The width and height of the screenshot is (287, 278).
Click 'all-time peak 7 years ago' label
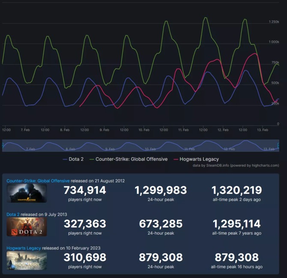236,233
